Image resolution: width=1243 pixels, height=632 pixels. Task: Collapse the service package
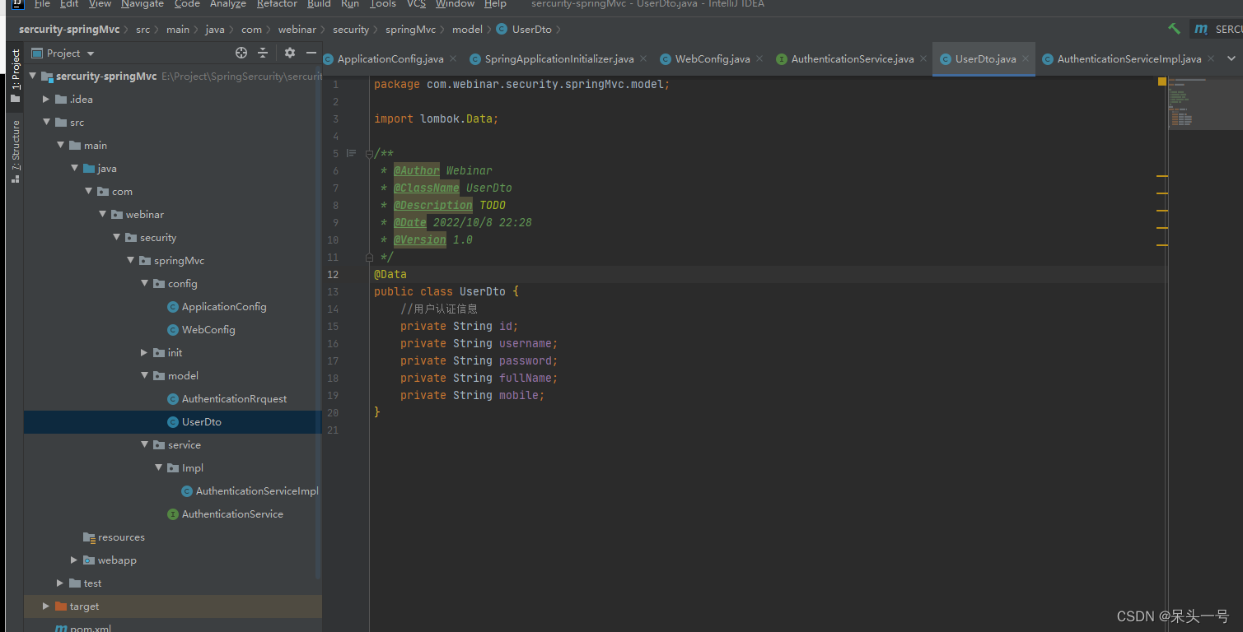[145, 444]
